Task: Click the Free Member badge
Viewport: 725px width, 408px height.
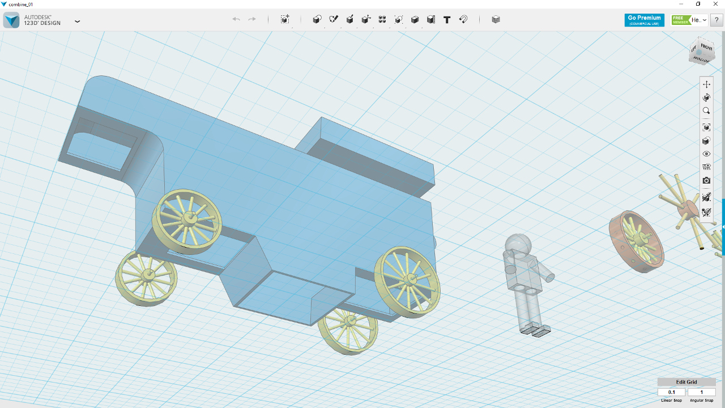Action: [x=681, y=20]
